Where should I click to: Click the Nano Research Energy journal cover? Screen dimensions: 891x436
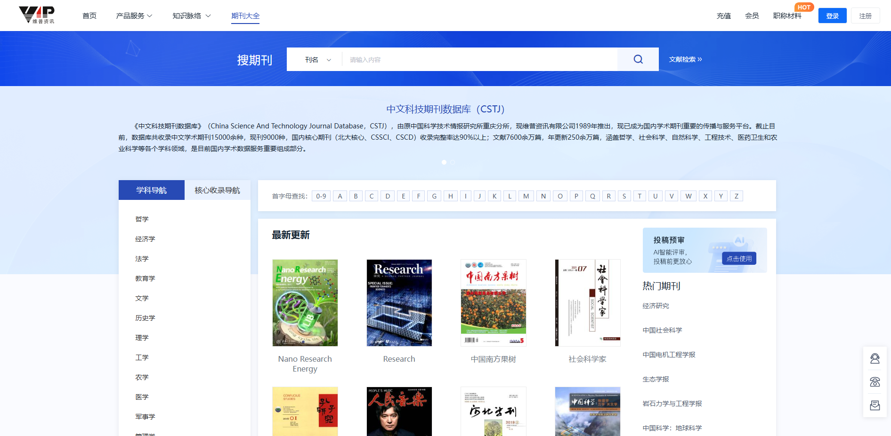point(305,302)
